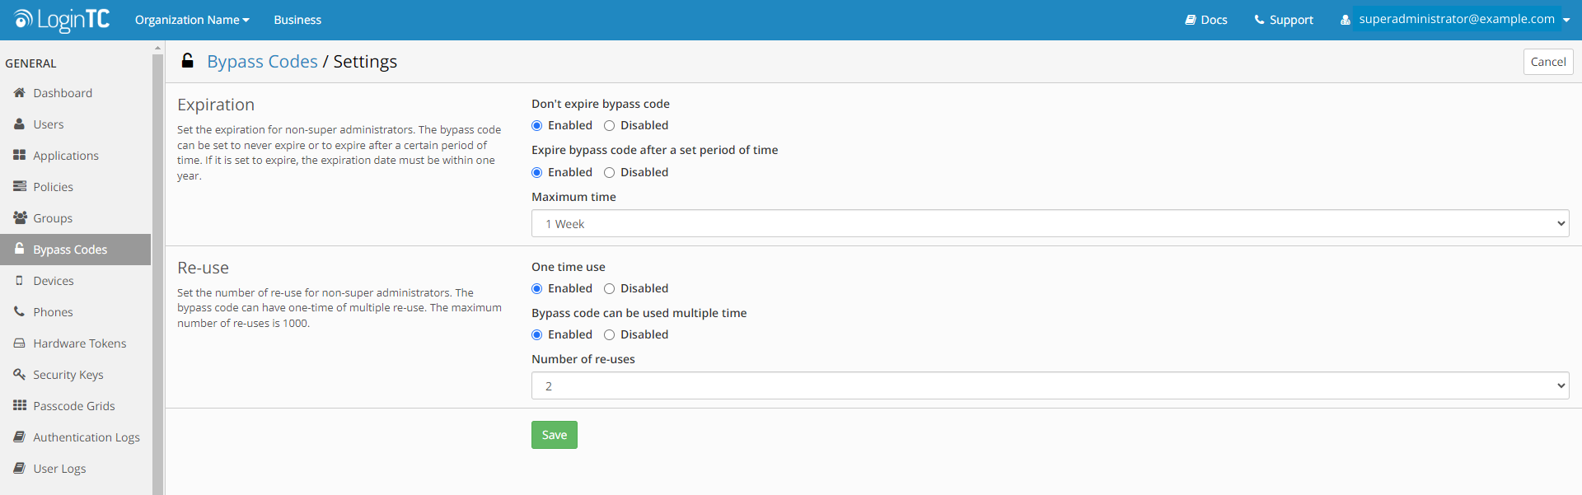Open User Logs in the sidebar
Screen dimensions: 1582x495
(x=76, y=469)
